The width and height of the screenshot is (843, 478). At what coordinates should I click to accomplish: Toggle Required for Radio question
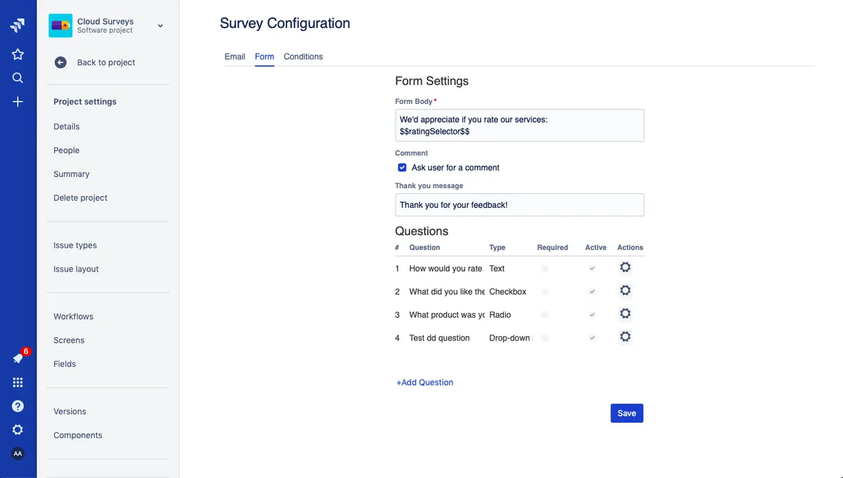(x=545, y=314)
